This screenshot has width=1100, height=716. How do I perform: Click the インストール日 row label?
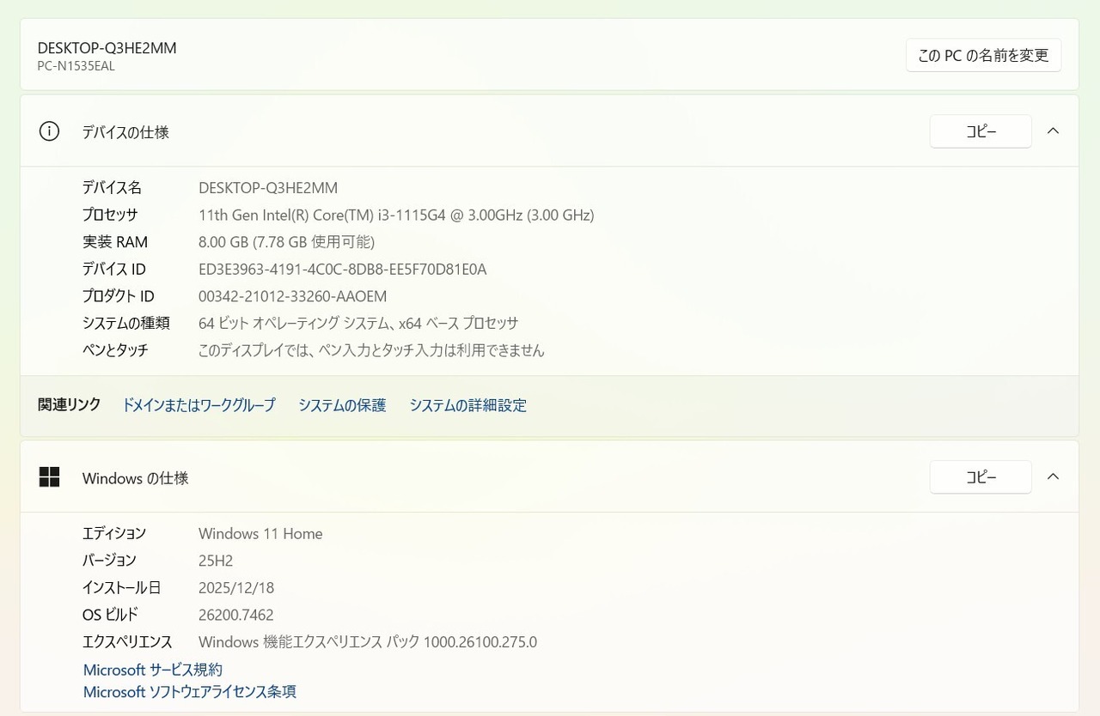tap(121, 588)
